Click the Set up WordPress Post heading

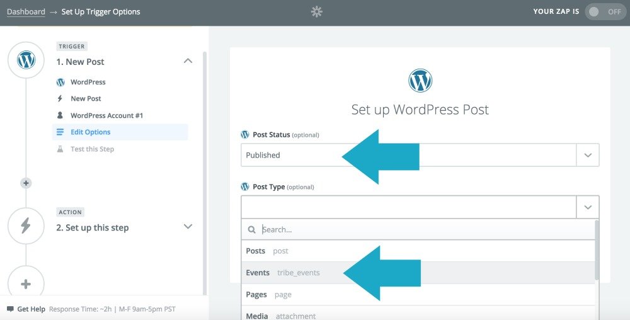coord(420,109)
